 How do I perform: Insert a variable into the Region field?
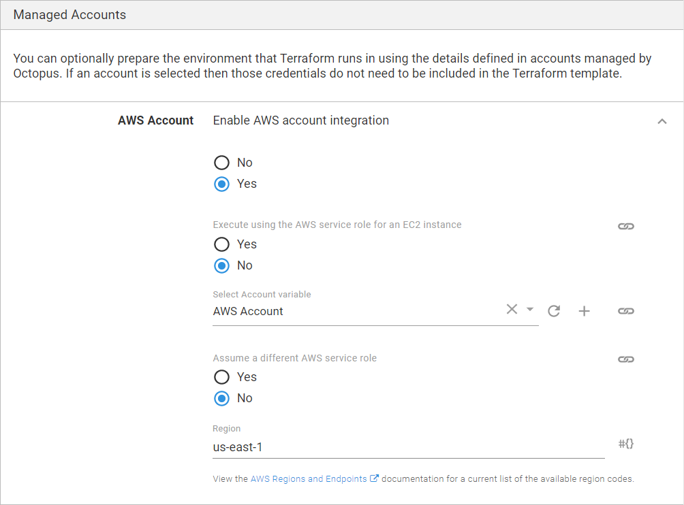click(x=625, y=443)
